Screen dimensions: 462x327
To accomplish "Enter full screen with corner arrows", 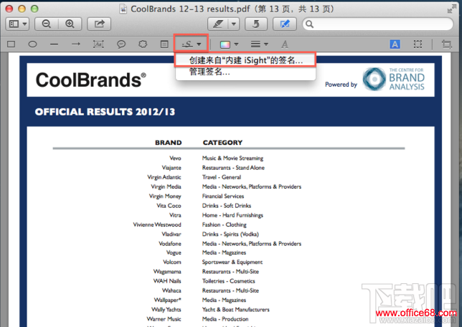I will coord(451,9).
